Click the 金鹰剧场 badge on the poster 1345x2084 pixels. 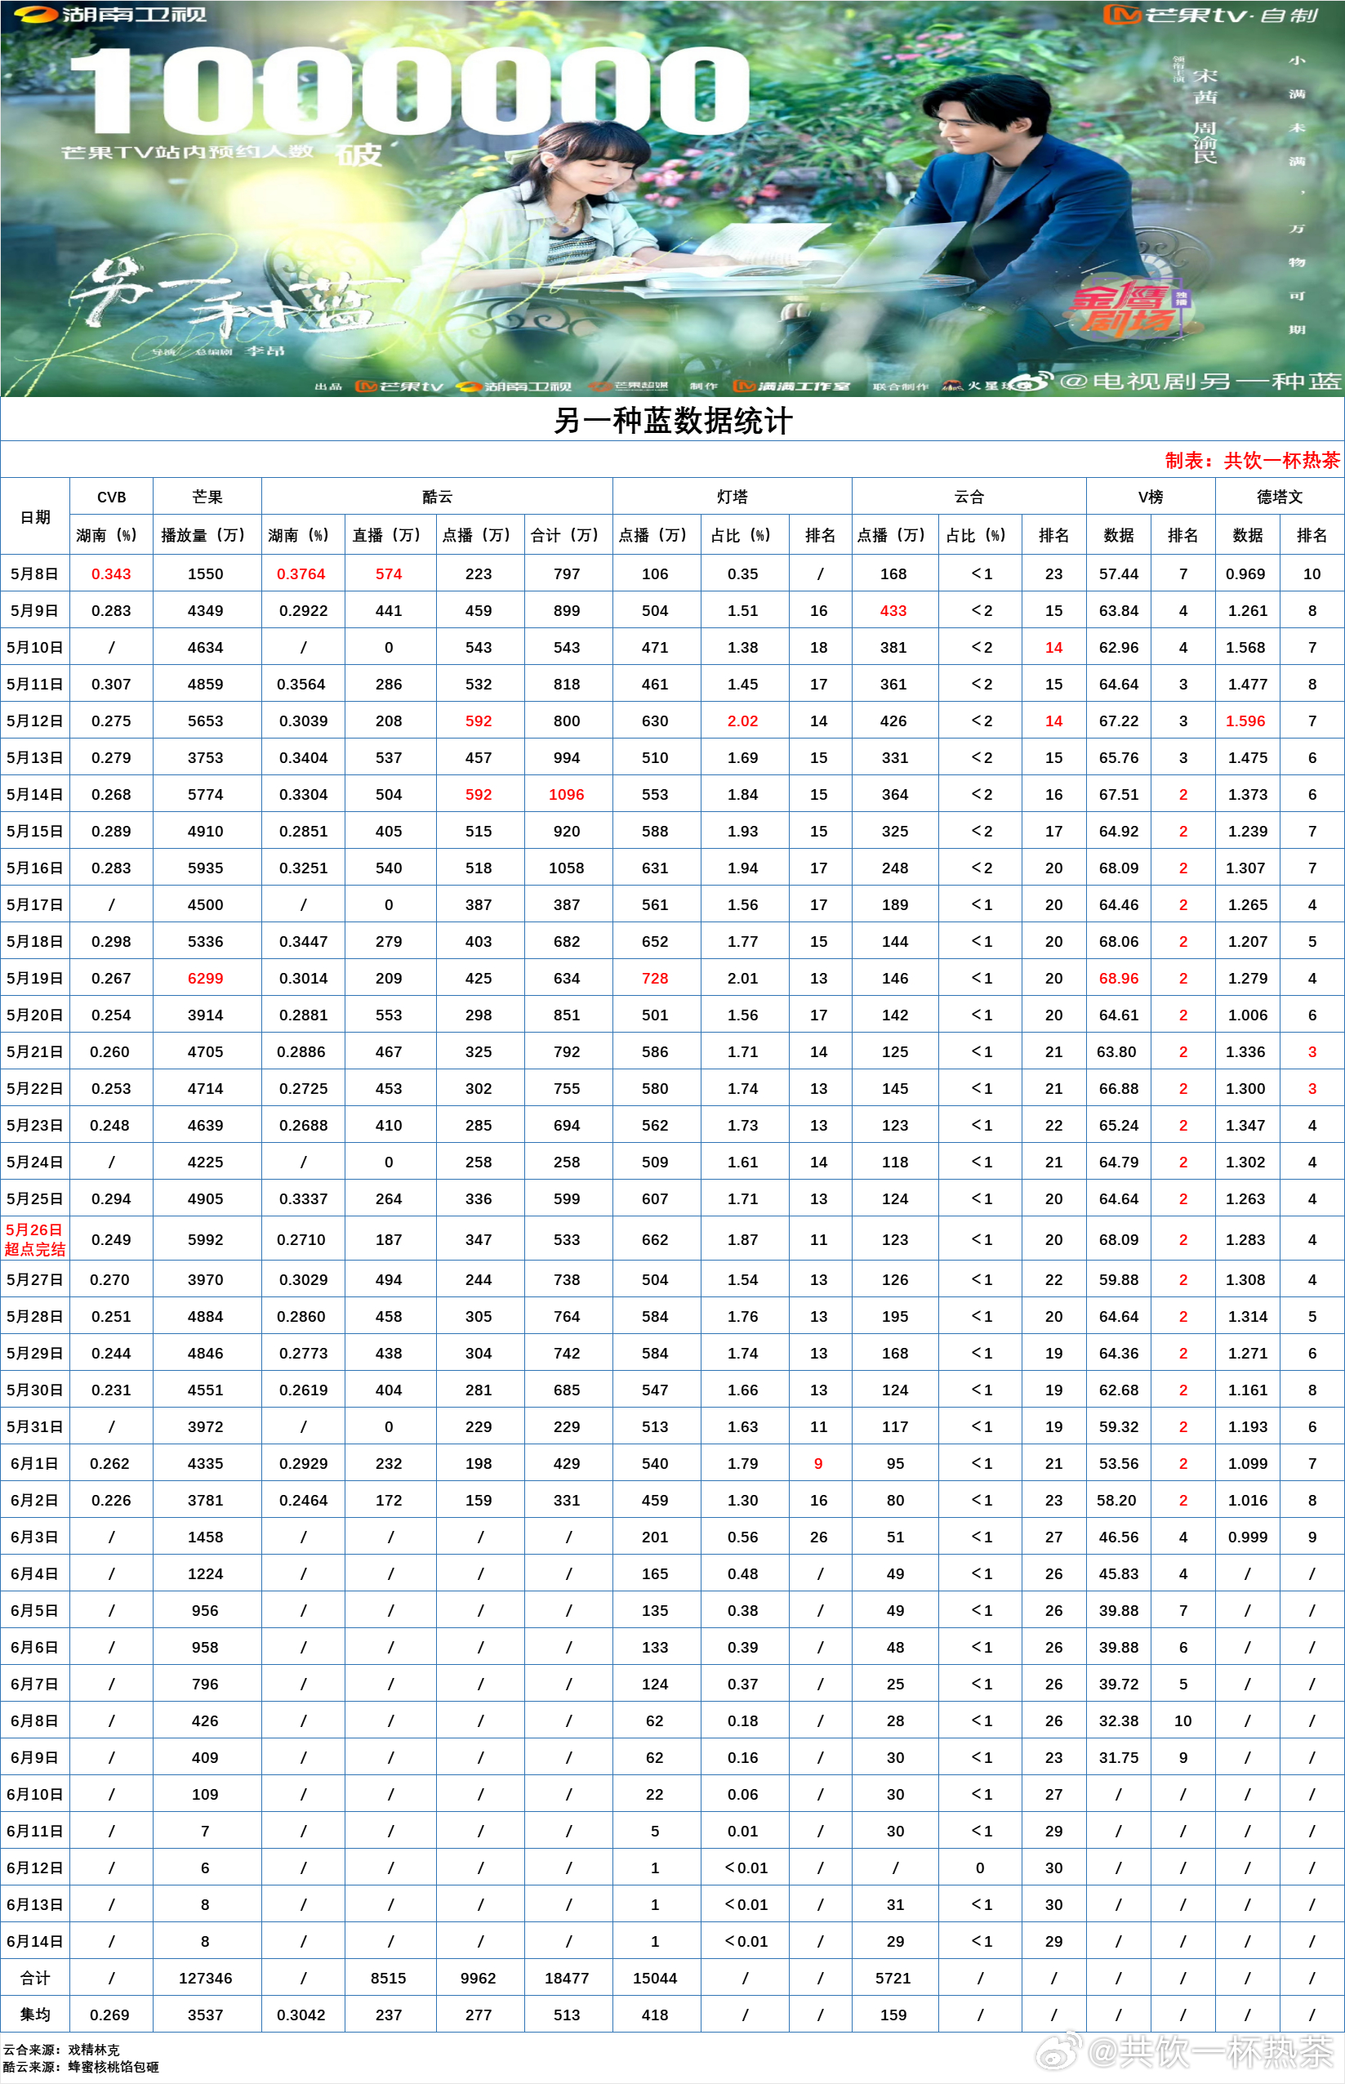1127,310
